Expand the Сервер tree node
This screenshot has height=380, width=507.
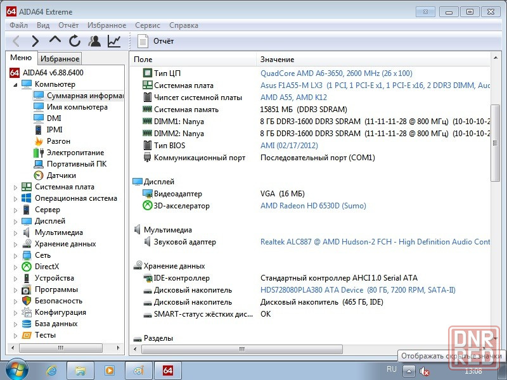pos(15,210)
